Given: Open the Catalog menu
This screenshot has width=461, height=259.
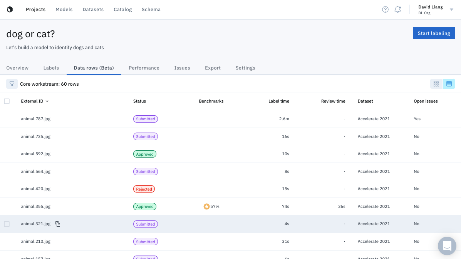Looking at the screenshot, I should point(122,9).
